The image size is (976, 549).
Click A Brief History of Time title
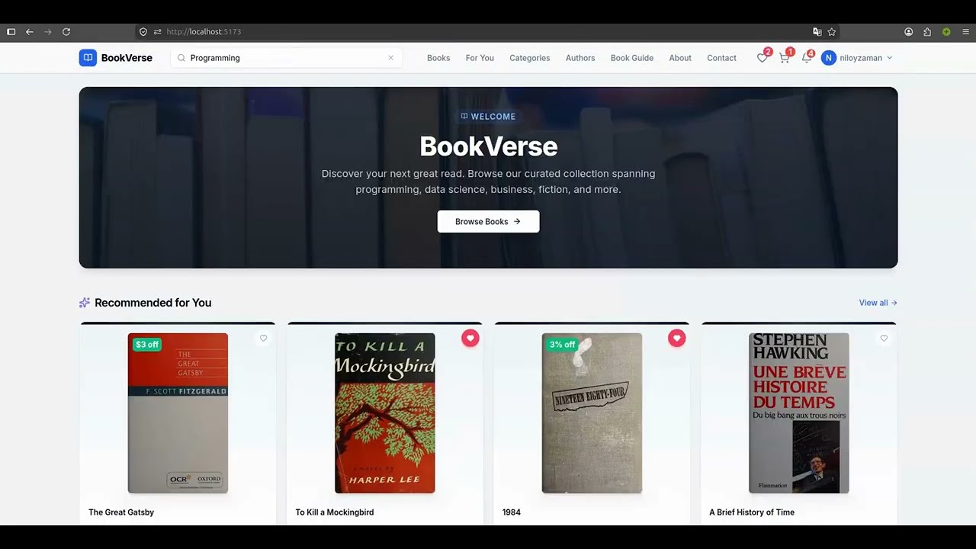tap(752, 512)
